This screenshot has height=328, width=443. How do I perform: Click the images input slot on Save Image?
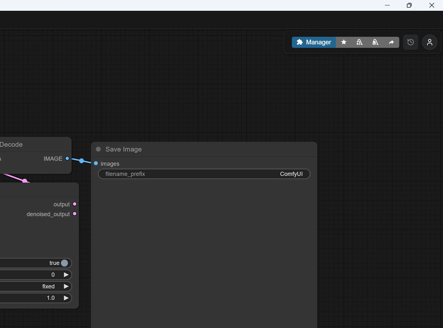(x=96, y=164)
